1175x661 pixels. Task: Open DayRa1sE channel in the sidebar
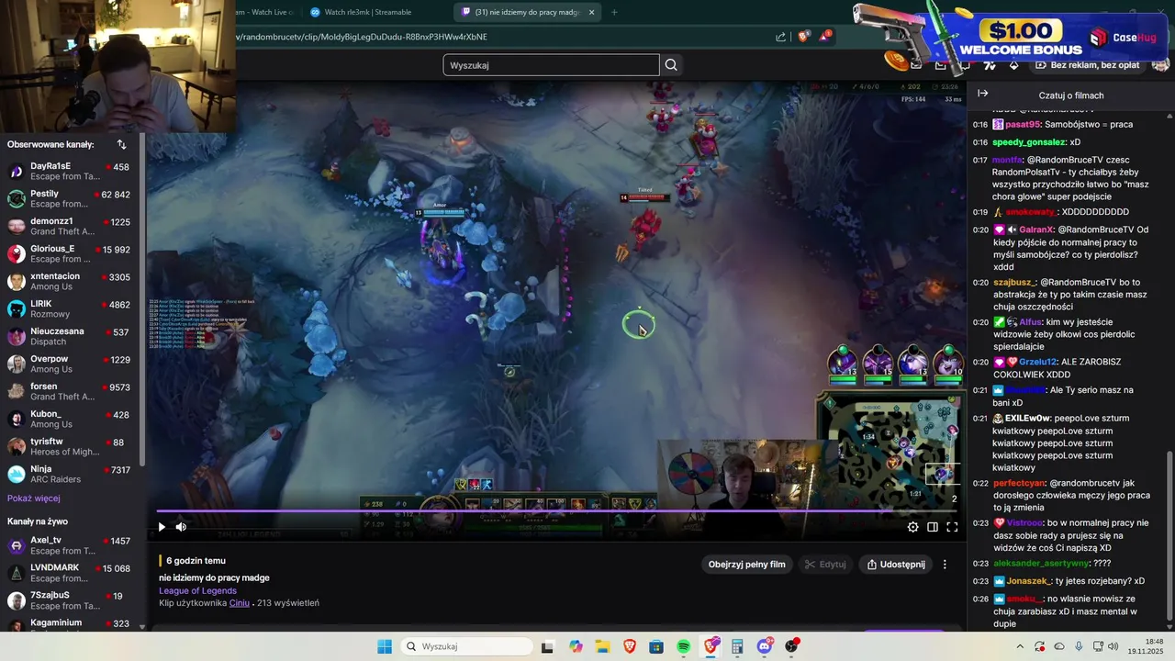click(69, 172)
